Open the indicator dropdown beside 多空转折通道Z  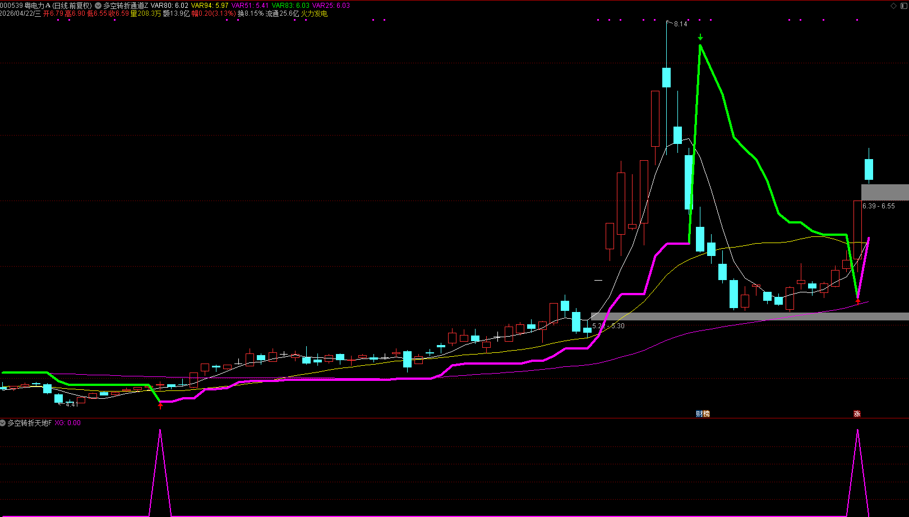click(x=98, y=6)
